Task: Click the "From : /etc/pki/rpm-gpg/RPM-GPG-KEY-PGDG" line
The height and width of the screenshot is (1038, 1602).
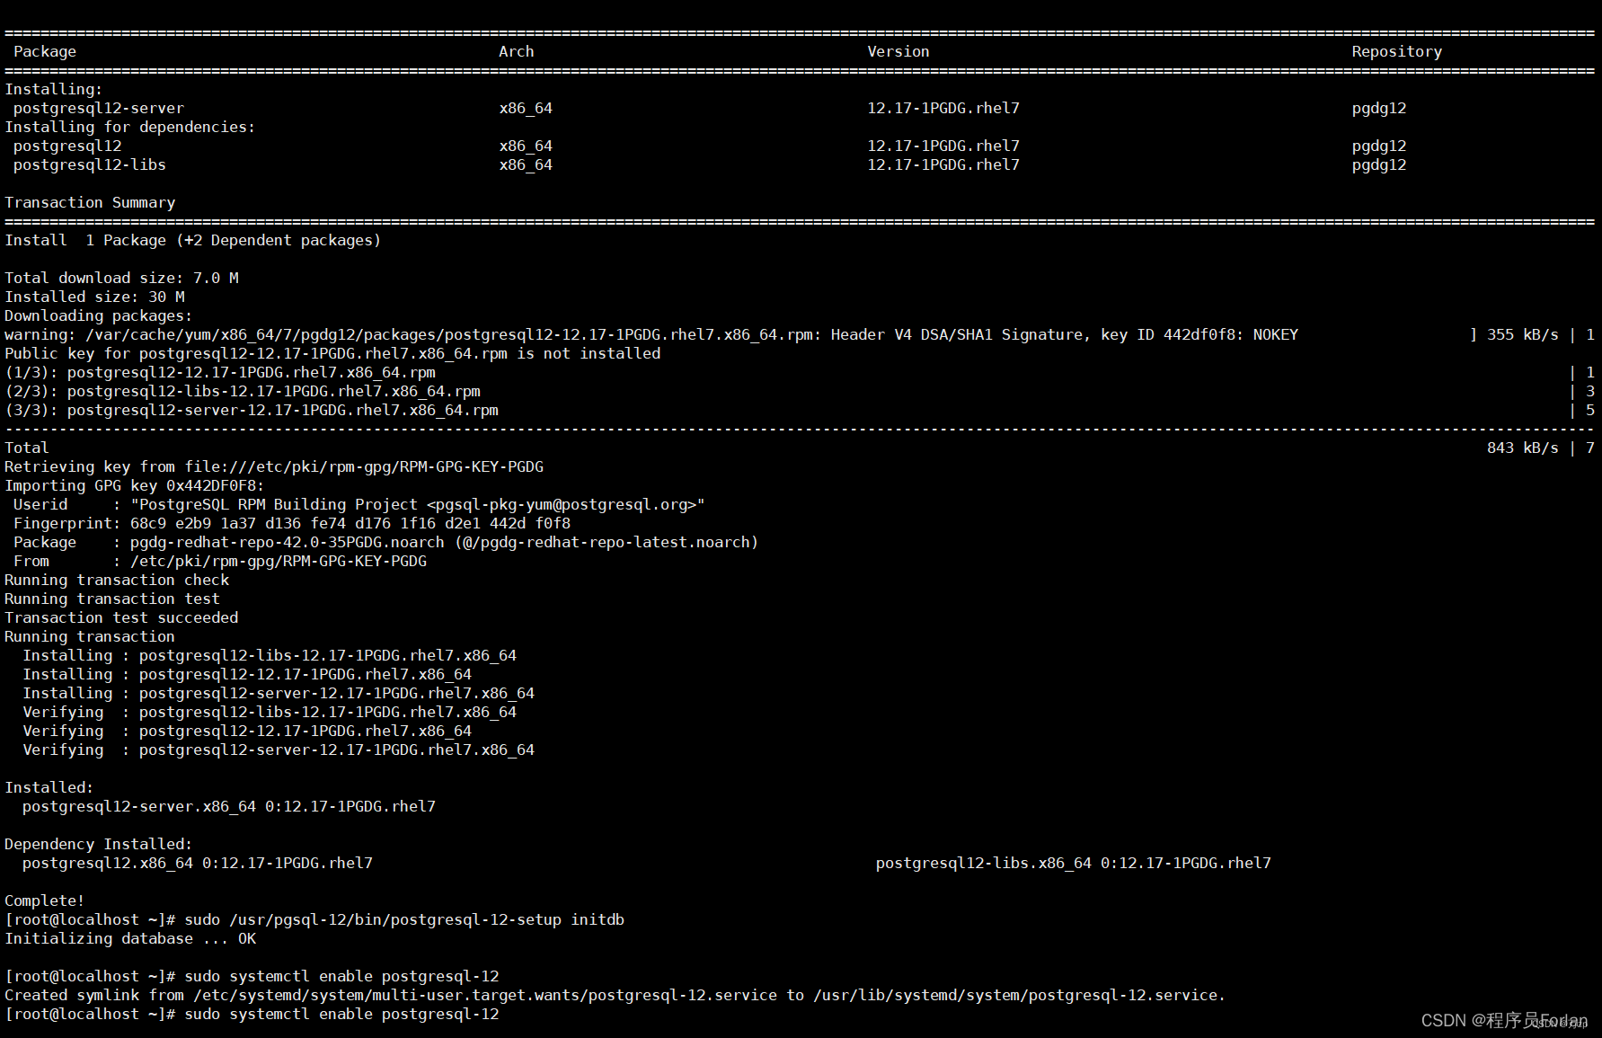Action: [220, 561]
